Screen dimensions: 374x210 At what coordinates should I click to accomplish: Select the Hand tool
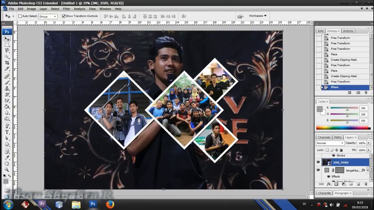[x=7, y=164]
